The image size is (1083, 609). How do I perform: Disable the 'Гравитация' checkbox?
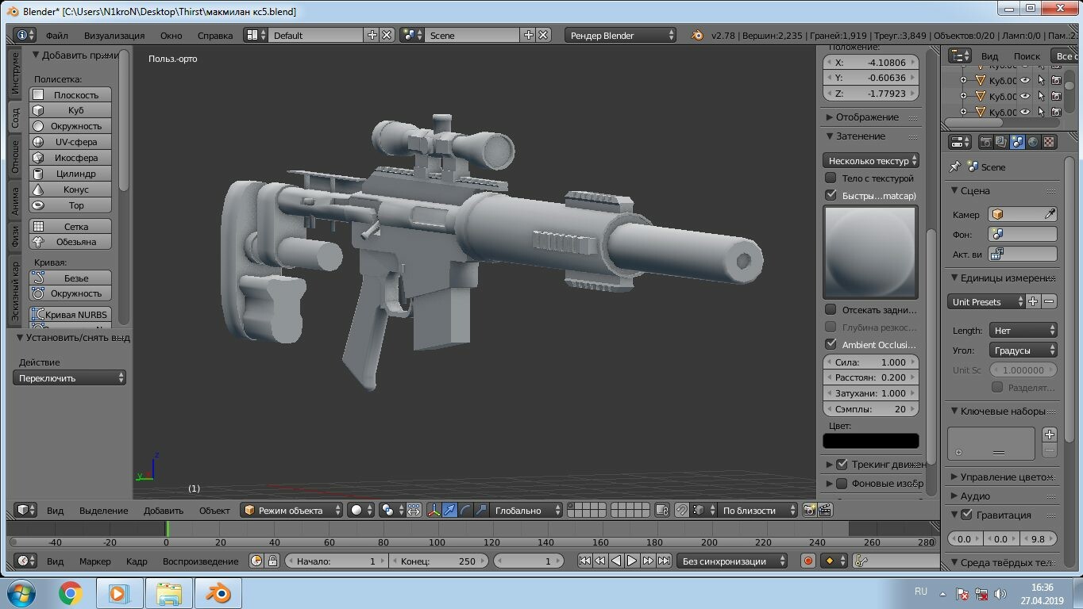(966, 515)
